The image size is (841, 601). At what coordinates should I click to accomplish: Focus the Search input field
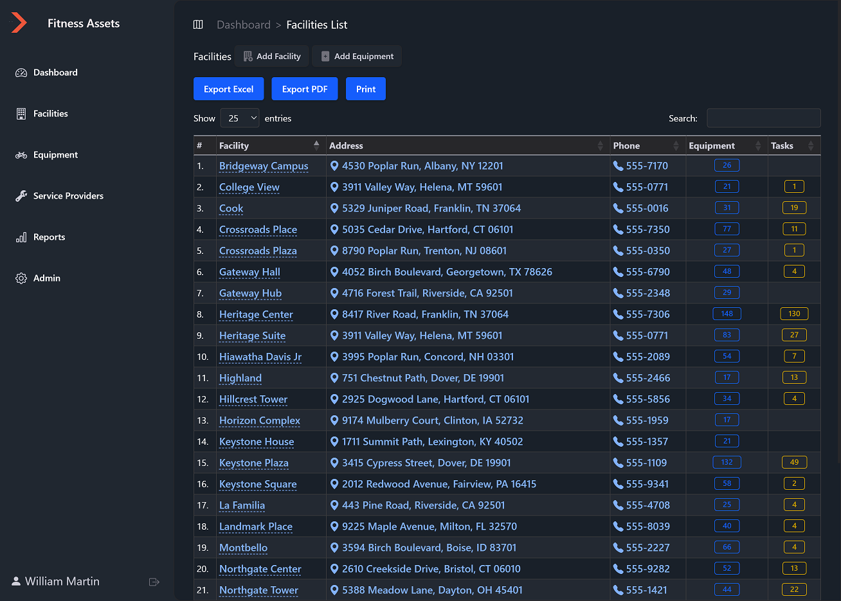pos(763,118)
